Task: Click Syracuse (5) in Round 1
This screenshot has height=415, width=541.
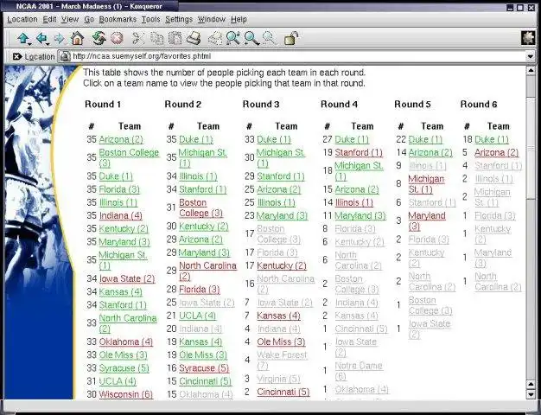Action: tap(124, 368)
